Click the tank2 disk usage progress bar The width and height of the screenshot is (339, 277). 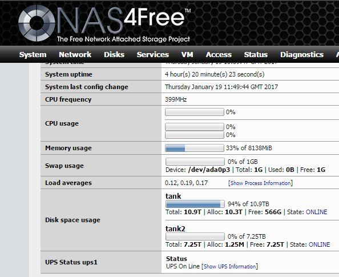tap(195, 236)
